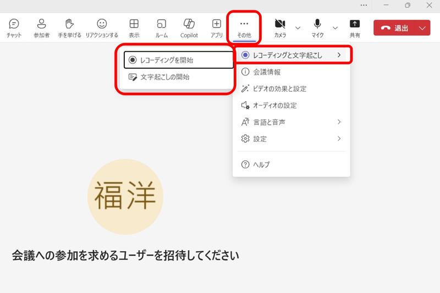Click the その他 more options button
The image size is (440, 293).
click(244, 28)
